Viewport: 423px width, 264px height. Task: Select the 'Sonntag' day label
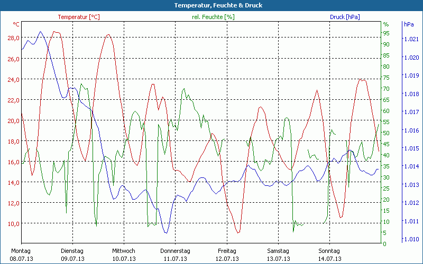click(329, 251)
